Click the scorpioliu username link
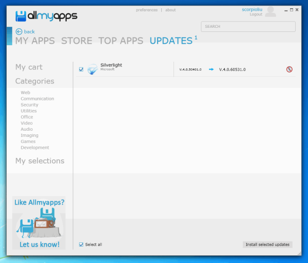The width and height of the screenshot is (308, 263). (x=252, y=9)
